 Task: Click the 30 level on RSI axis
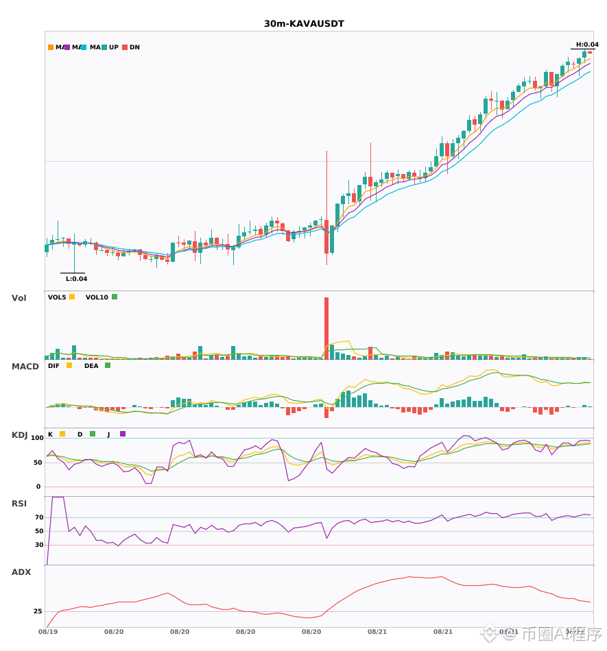pos(39,545)
